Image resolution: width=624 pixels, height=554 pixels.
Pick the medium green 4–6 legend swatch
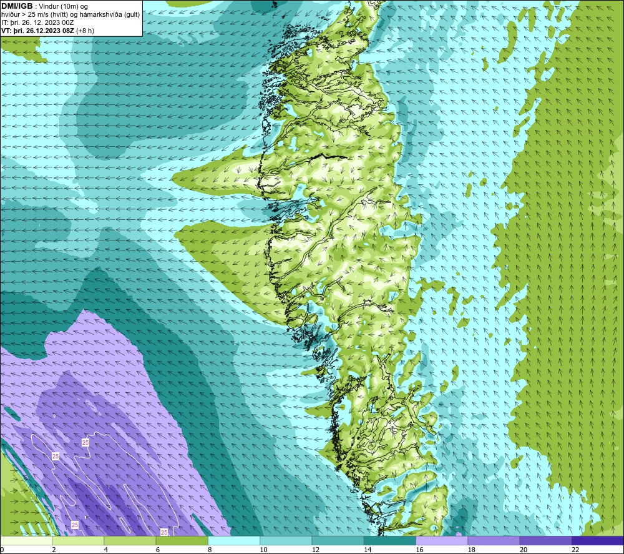[x=130, y=540]
